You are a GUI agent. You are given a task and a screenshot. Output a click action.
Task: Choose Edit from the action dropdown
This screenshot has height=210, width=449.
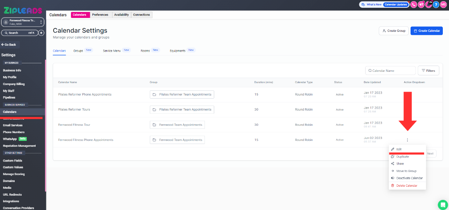pos(407,149)
